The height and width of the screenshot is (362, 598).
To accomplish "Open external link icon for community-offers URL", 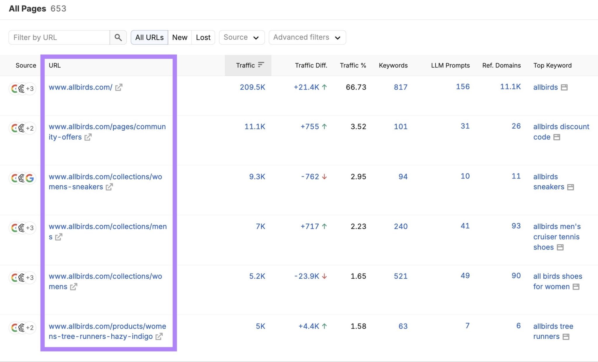I will coord(88,137).
